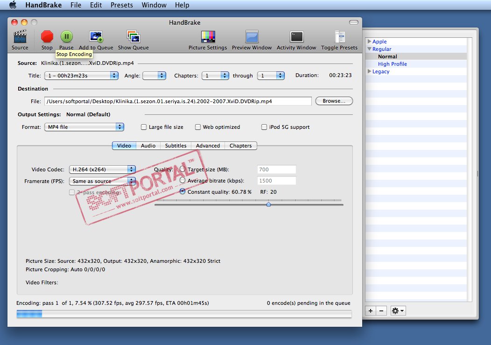The height and width of the screenshot is (345, 491).
Task: Open the Preview Window icon
Action: 252,37
